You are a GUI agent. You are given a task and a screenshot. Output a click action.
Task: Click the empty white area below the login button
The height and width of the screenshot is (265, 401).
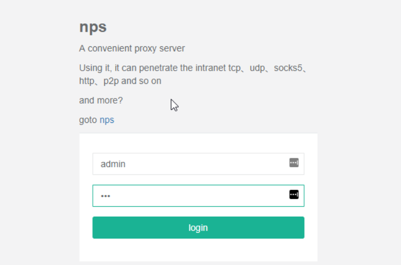click(198, 250)
